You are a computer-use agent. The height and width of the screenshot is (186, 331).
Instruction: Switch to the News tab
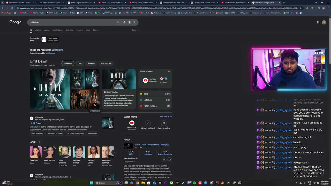coord(88,30)
